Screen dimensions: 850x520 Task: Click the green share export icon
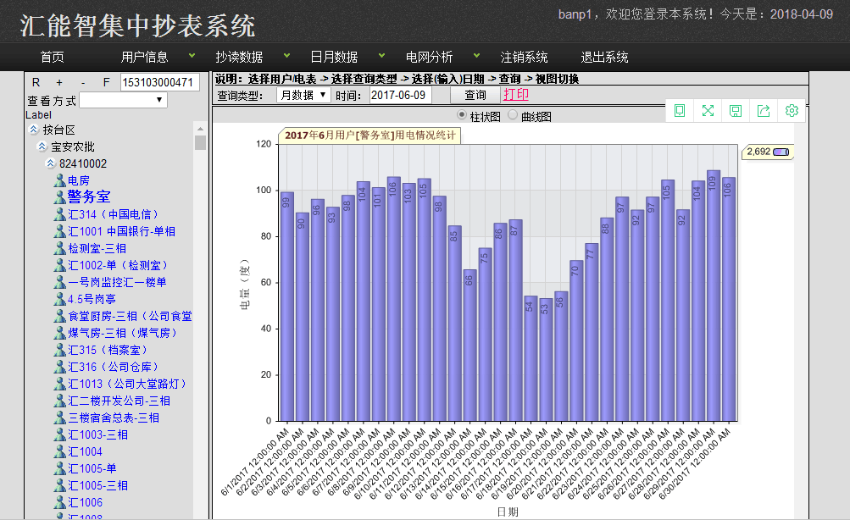point(764,111)
